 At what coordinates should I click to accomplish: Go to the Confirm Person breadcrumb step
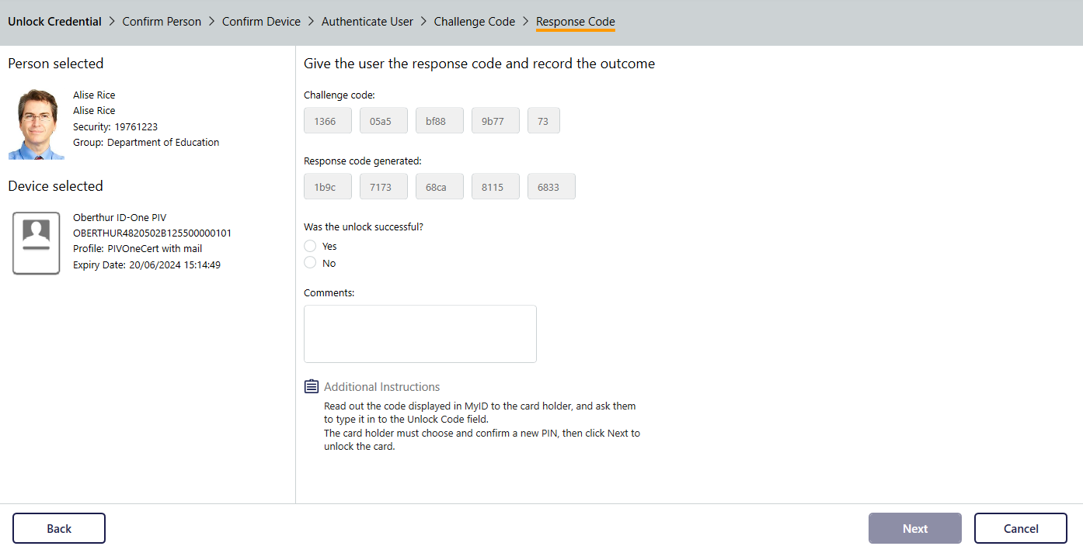tap(162, 22)
